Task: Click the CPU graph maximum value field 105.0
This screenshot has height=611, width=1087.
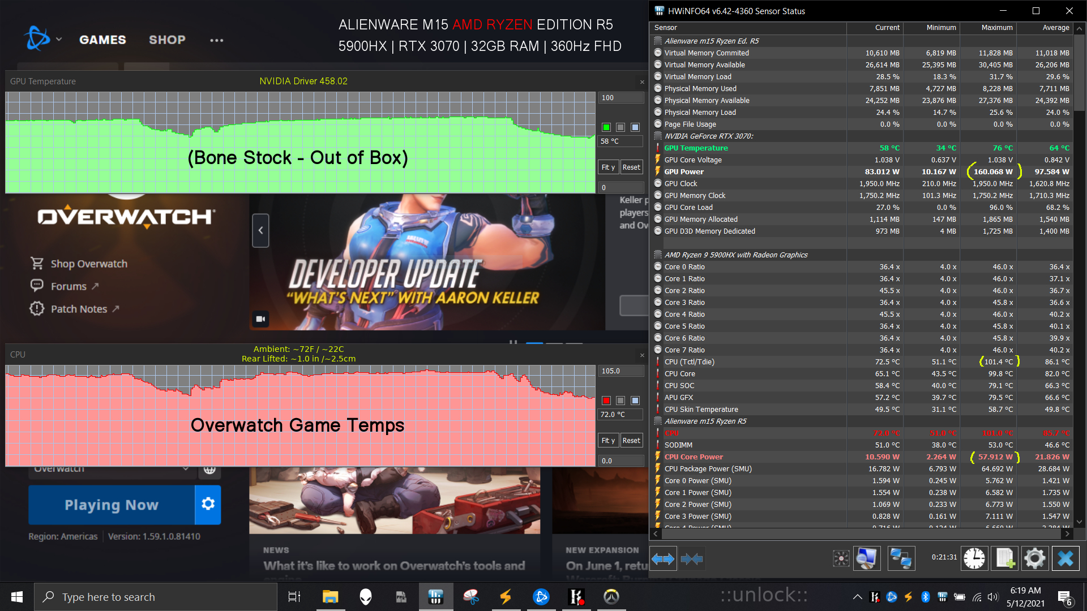Action: click(x=621, y=371)
